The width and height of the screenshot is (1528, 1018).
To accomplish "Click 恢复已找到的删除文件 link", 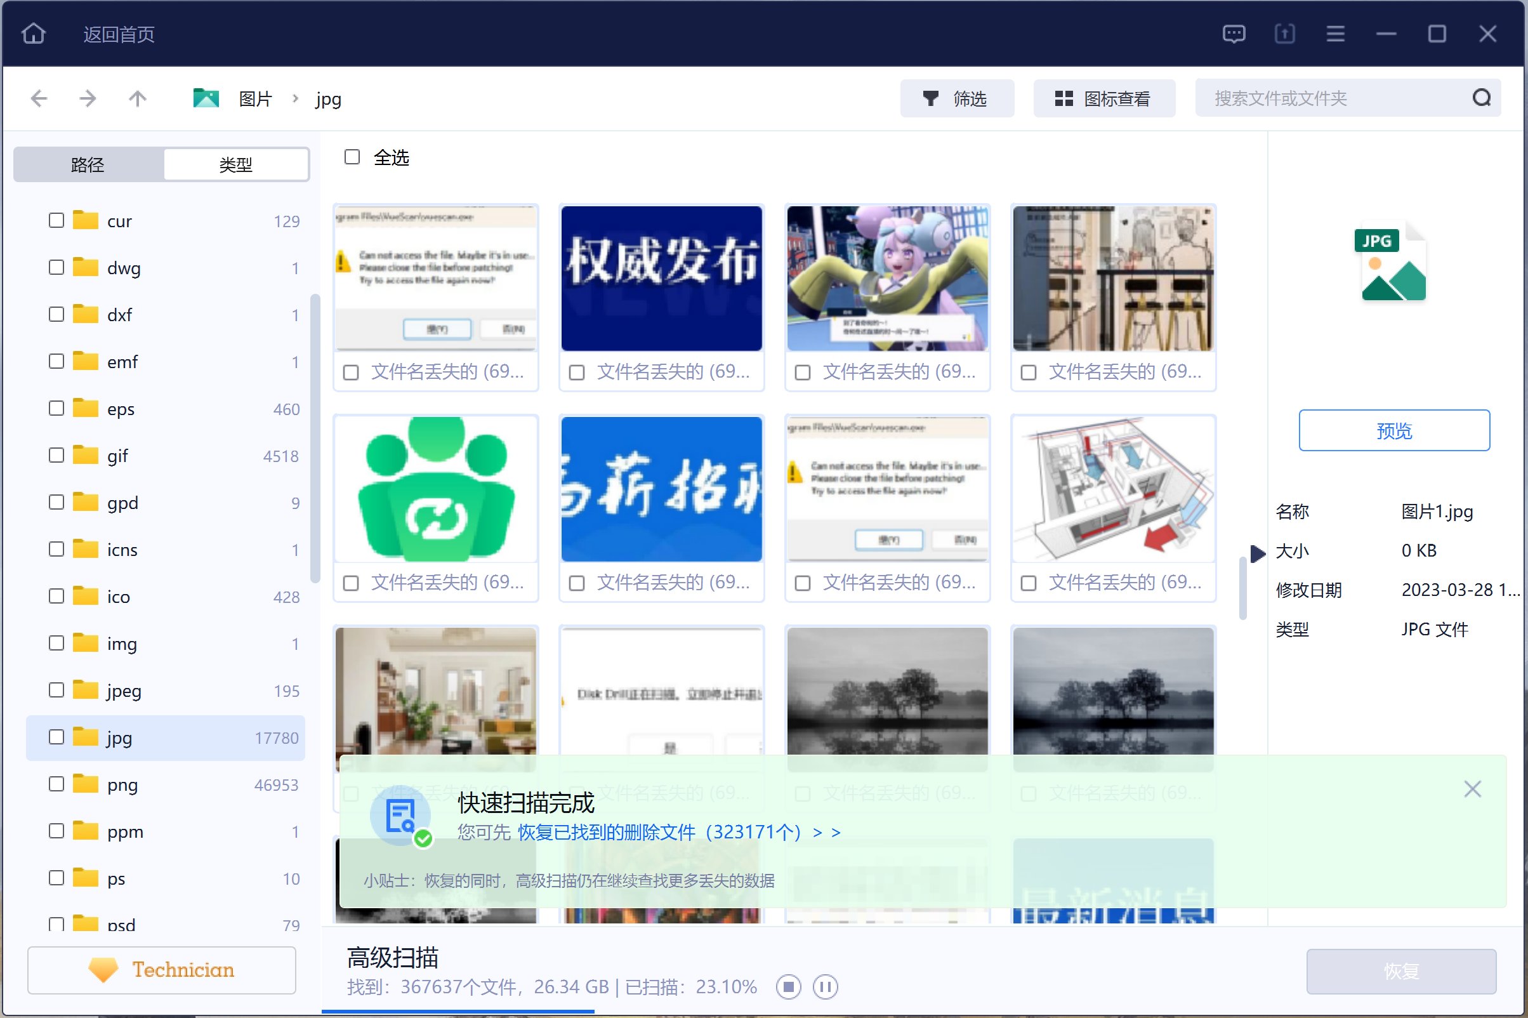I will click(x=678, y=831).
